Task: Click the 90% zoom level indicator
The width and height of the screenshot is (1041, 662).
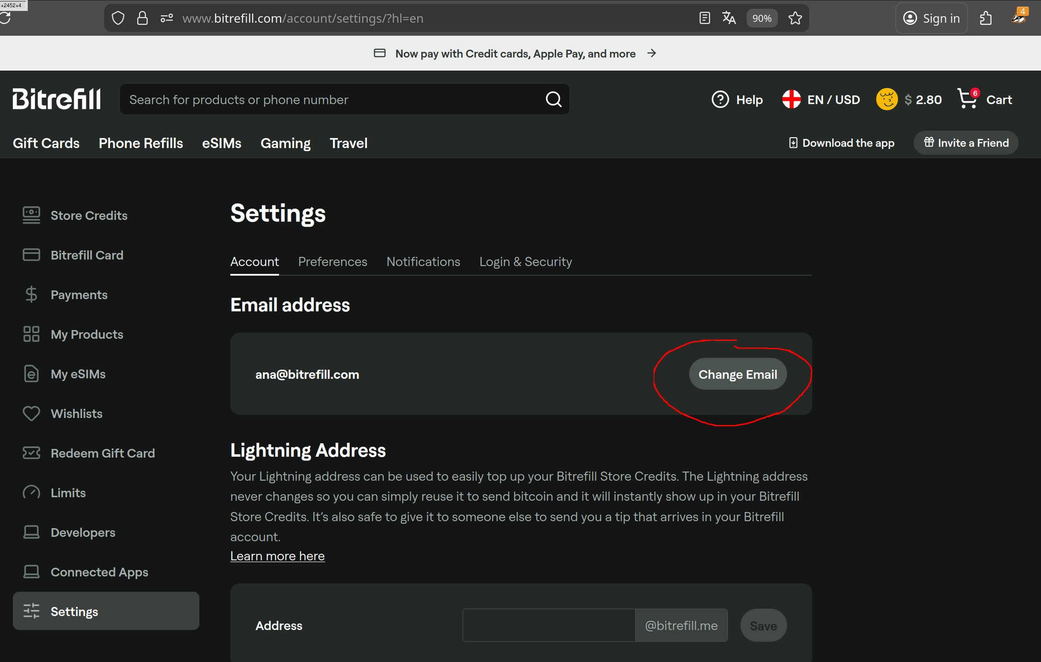Action: click(x=762, y=18)
